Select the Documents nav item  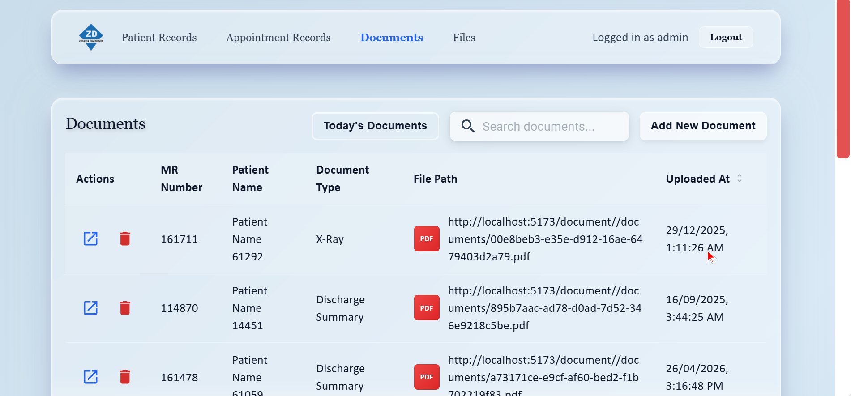(x=392, y=38)
